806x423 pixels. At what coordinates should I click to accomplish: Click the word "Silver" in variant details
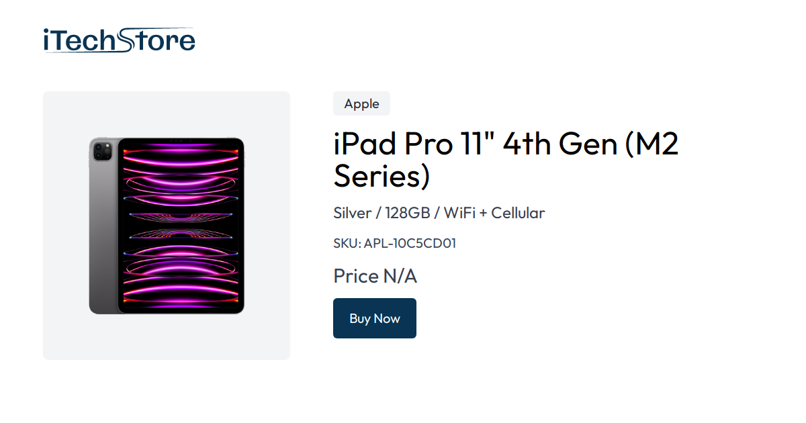(352, 214)
